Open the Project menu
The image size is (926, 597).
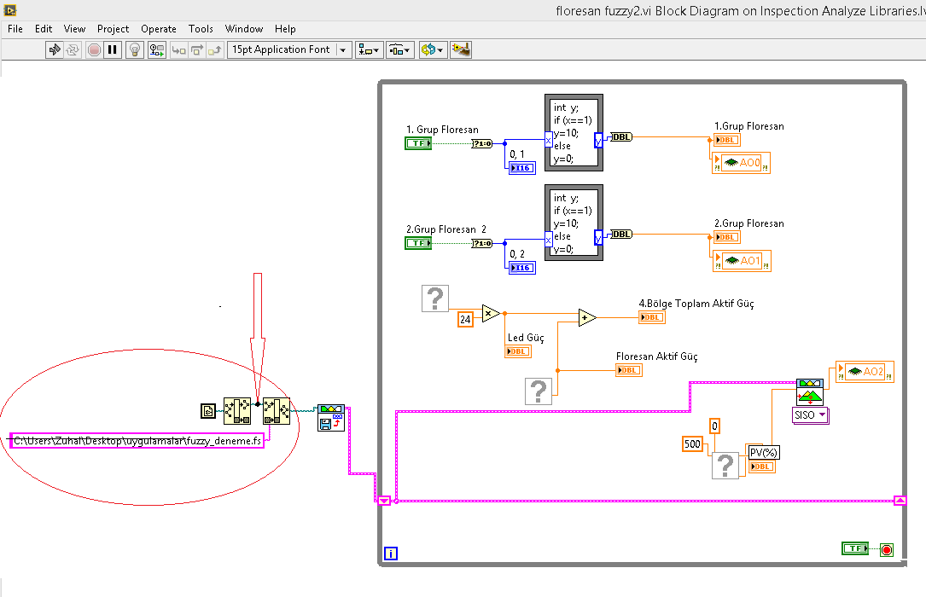[x=113, y=29]
